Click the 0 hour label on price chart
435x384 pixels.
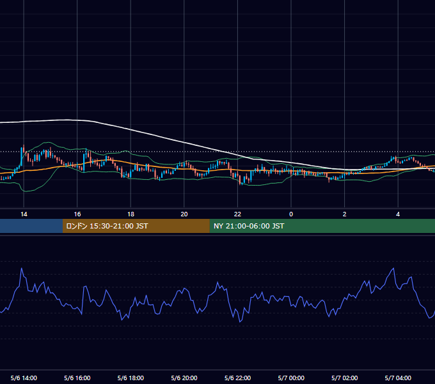click(291, 214)
